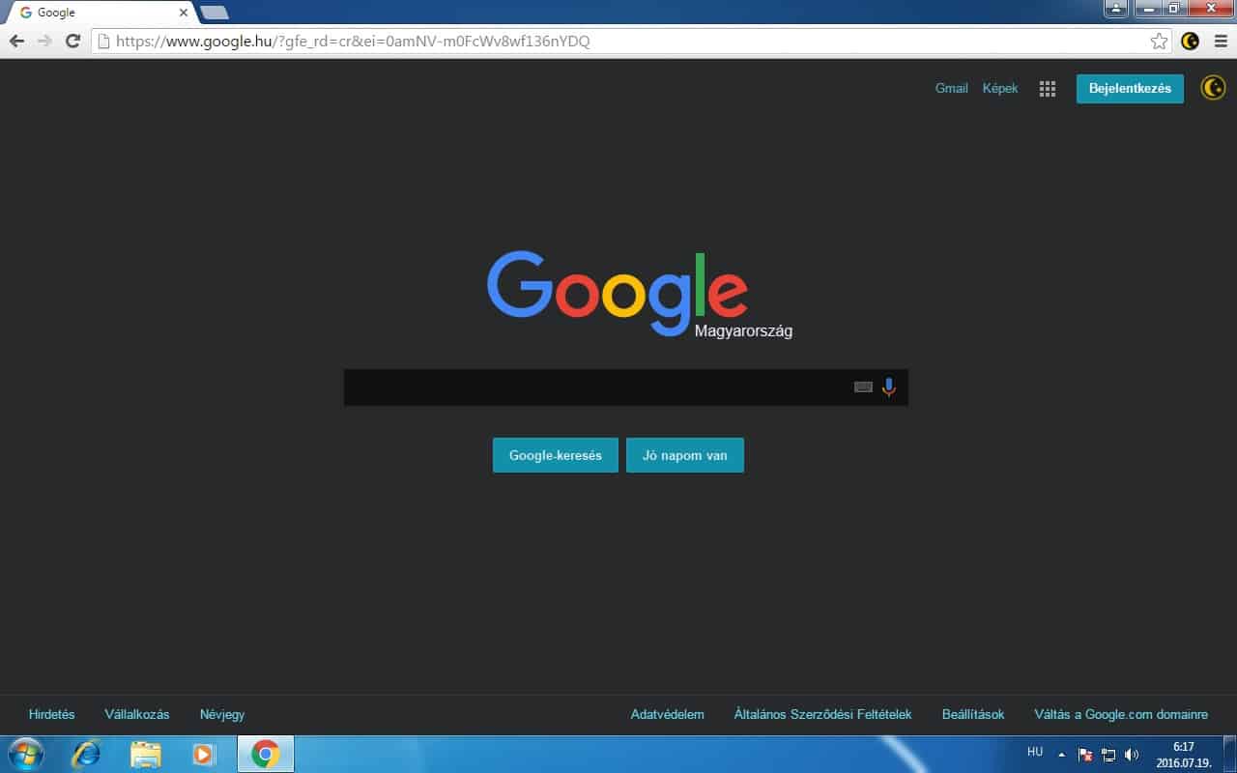Viewport: 1237px width, 773px height.
Task: Click the Google logo
Action: 617,293
